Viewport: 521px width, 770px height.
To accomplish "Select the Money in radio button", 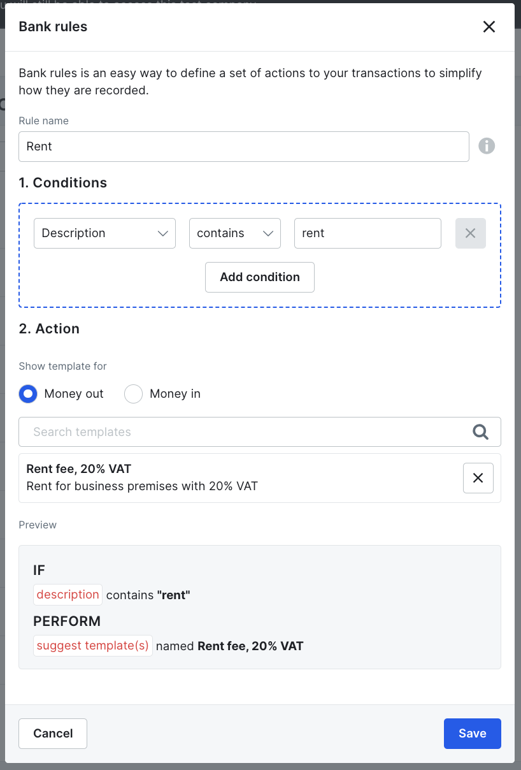I will tap(133, 394).
